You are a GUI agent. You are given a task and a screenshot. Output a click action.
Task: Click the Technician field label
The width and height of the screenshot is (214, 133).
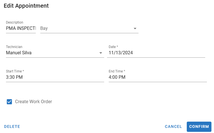click(14, 47)
